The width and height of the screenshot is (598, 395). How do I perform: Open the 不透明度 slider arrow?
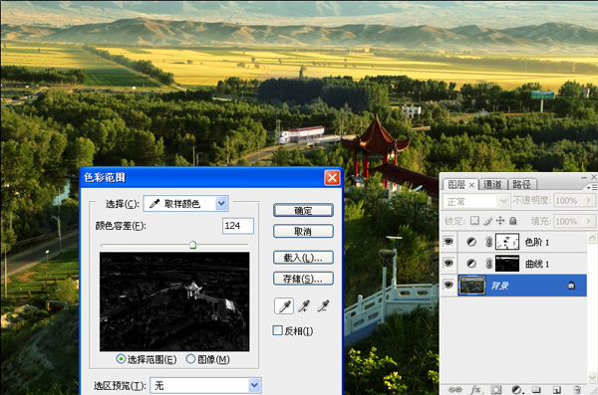click(x=589, y=200)
